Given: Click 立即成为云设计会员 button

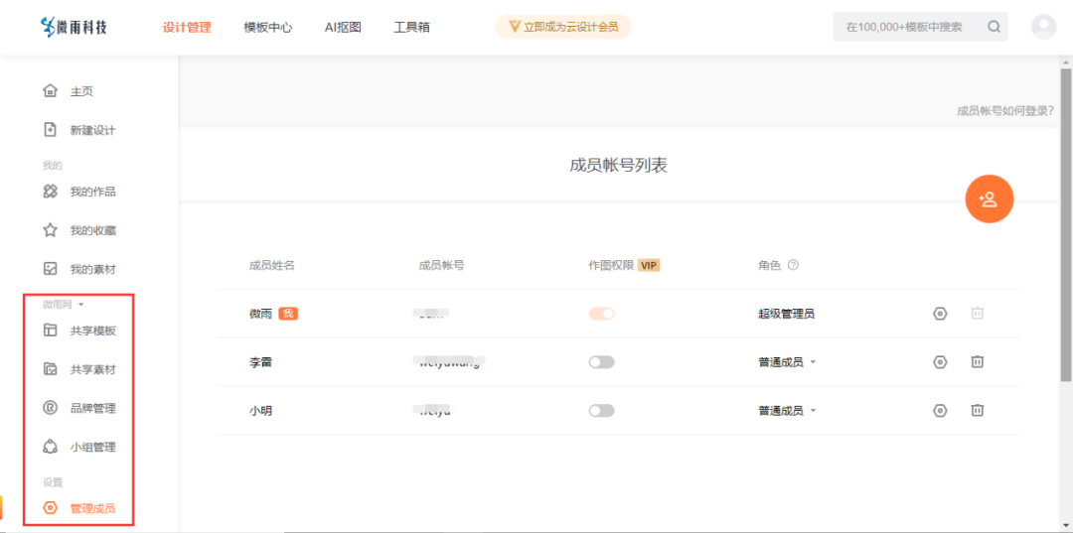Looking at the screenshot, I should (562, 27).
